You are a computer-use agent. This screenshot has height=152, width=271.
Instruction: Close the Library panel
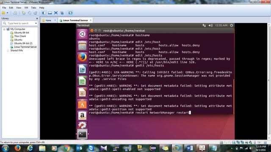tap(37, 19)
